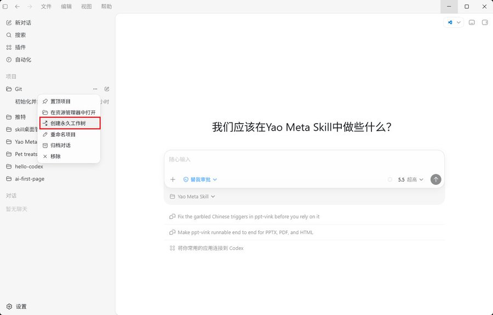Maximize the window
493x315 pixels.
467,6
